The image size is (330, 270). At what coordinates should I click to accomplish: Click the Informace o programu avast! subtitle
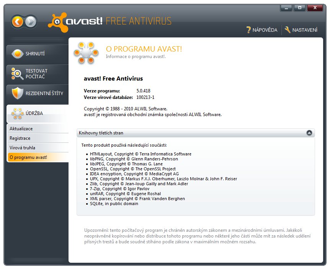[136, 57]
